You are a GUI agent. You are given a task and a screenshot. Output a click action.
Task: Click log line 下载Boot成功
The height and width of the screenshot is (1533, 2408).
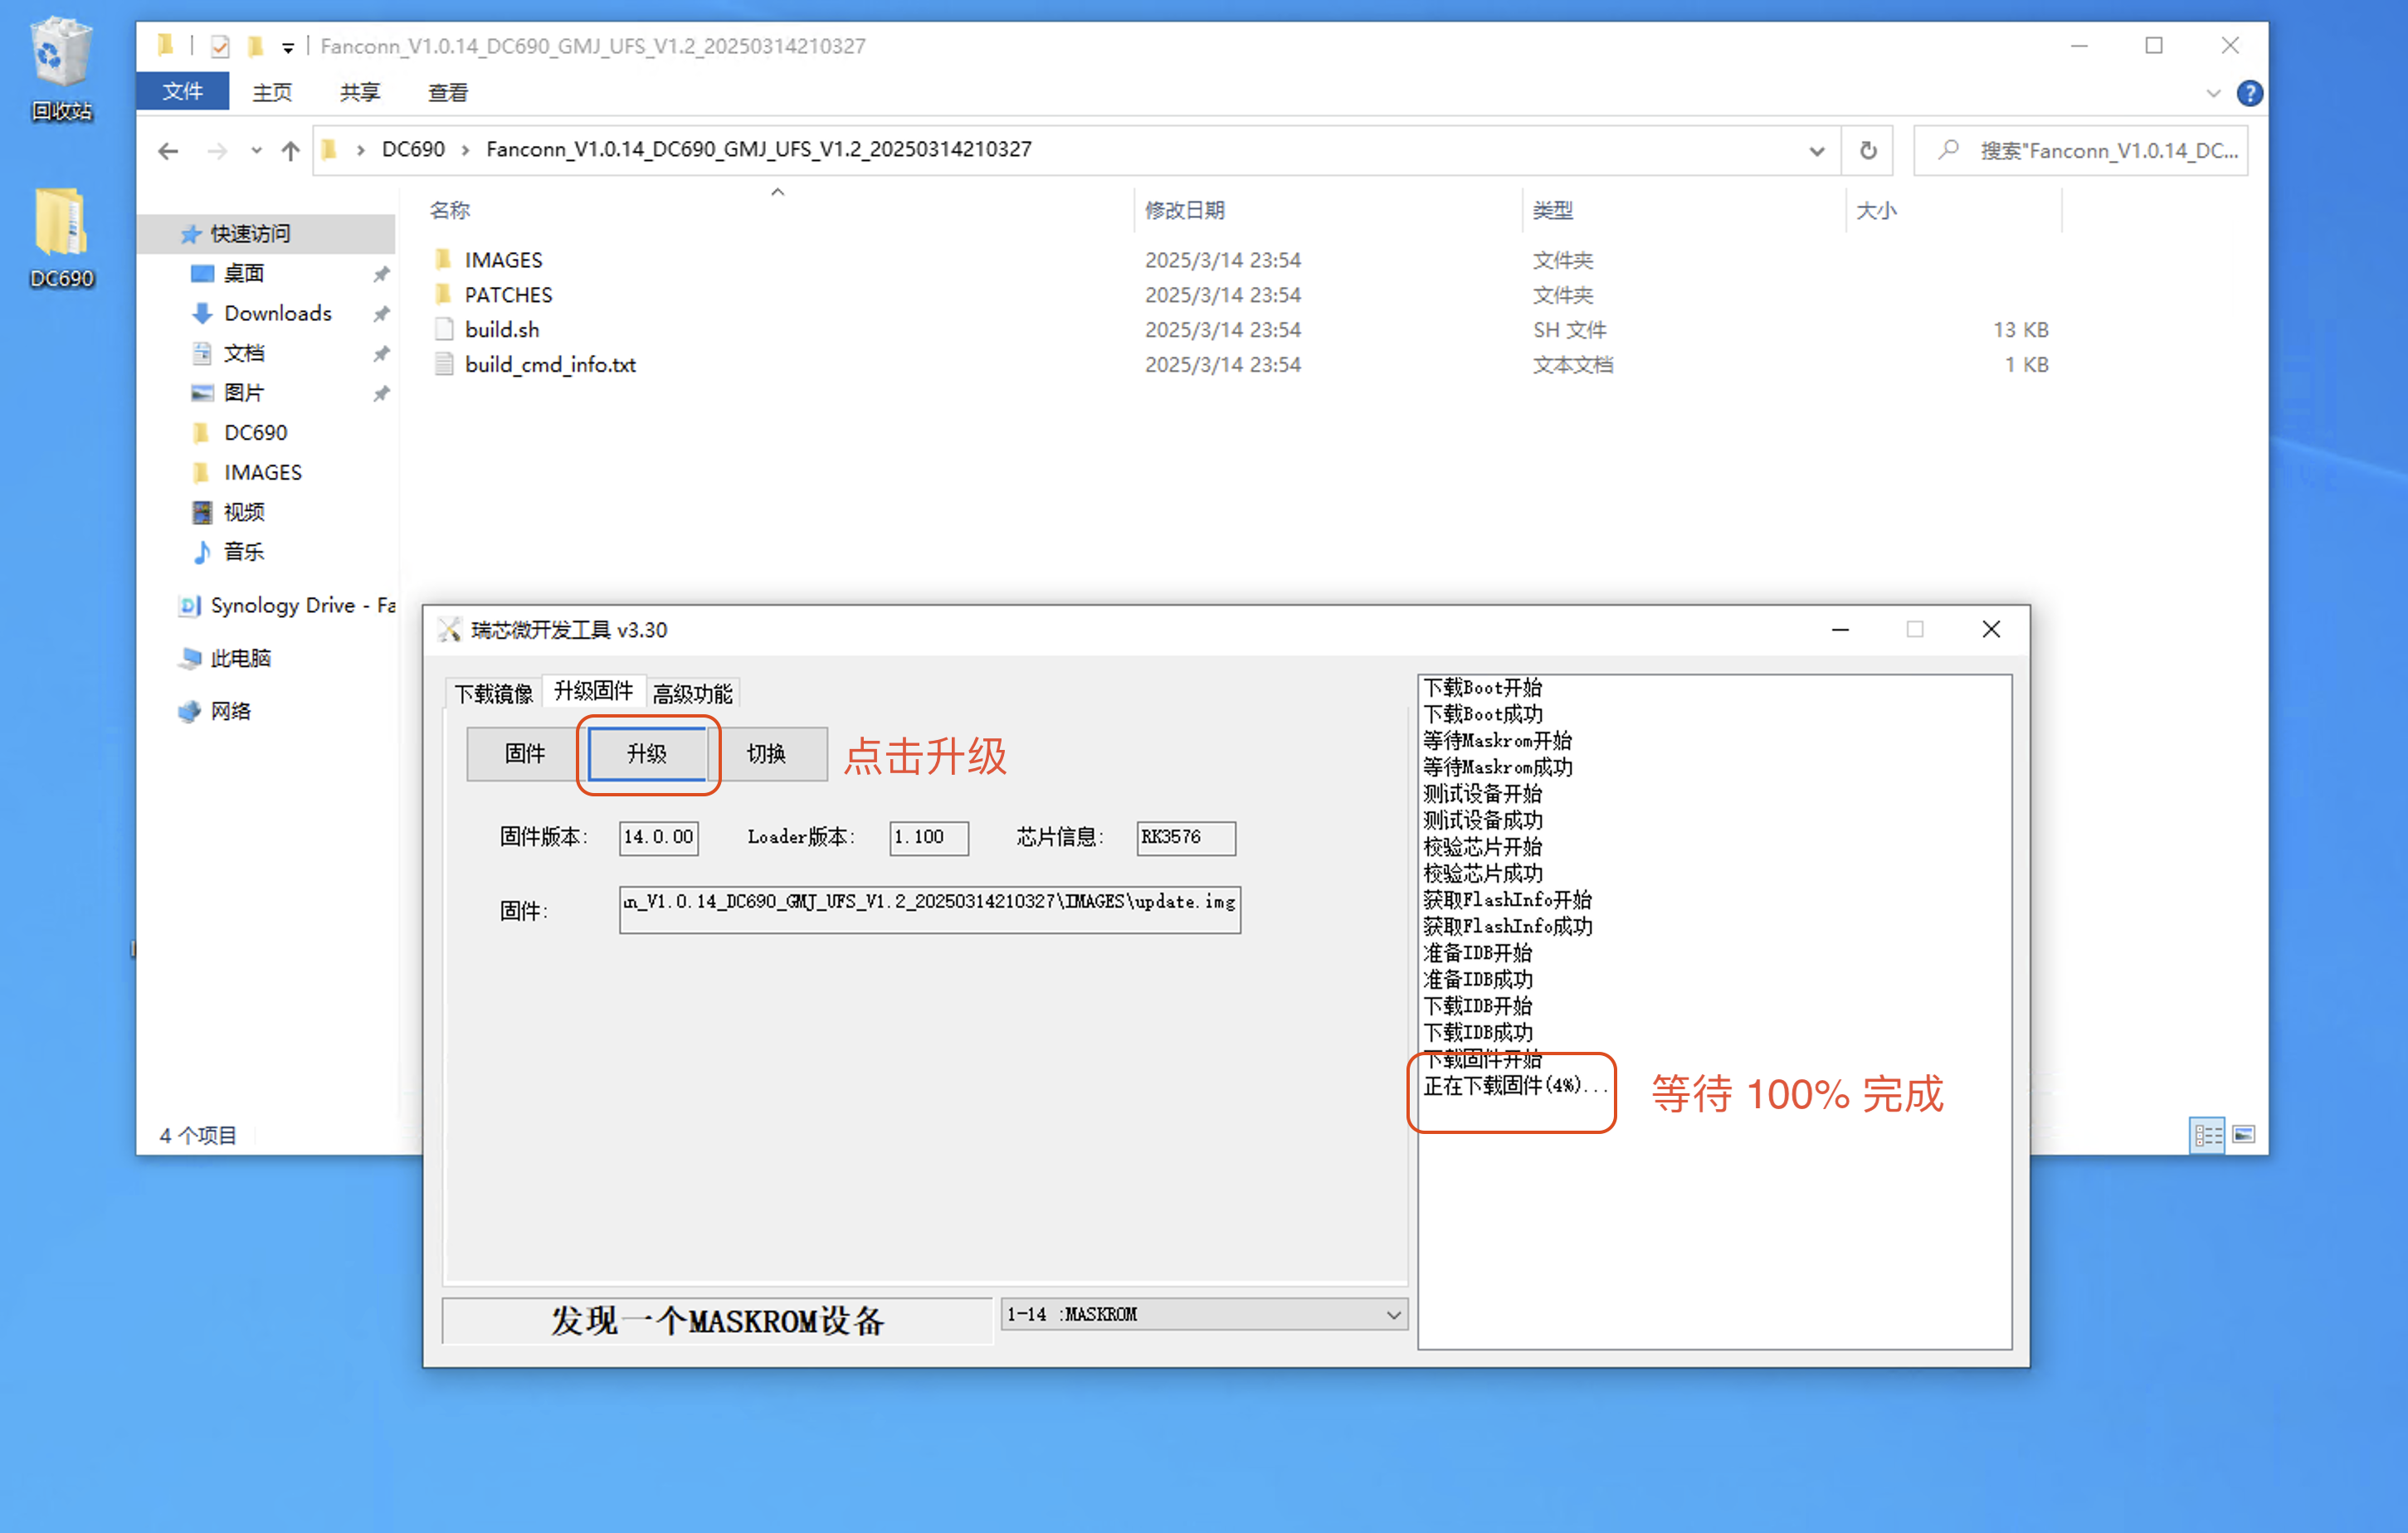tap(1483, 714)
